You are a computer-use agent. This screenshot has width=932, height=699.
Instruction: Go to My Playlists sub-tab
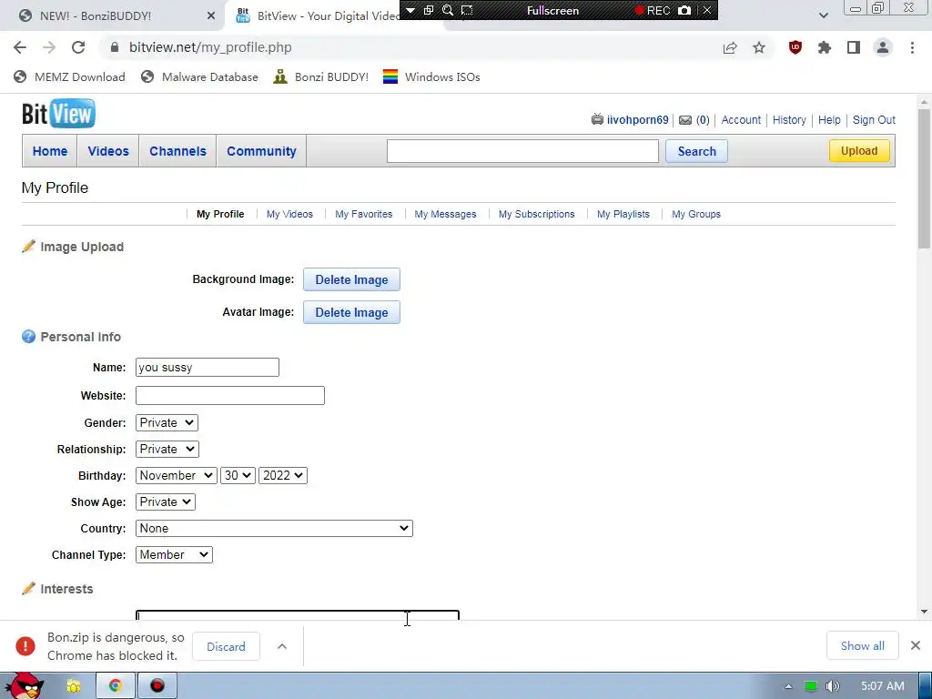coord(623,214)
